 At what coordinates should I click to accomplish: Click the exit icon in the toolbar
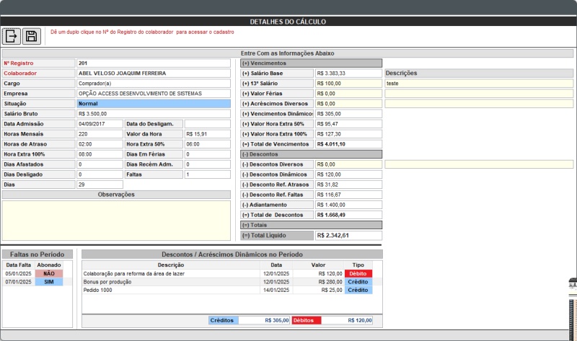[x=12, y=36]
